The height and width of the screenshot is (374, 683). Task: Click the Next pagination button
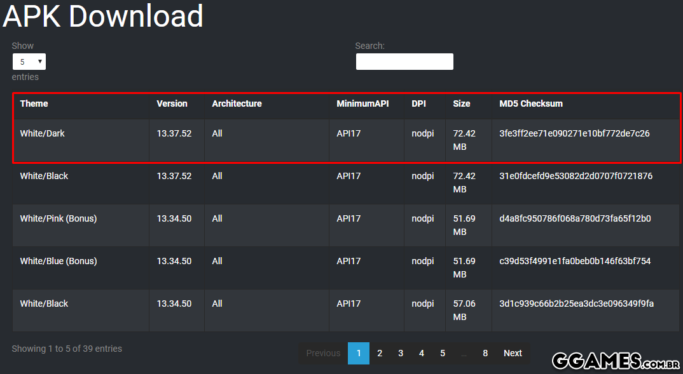513,353
